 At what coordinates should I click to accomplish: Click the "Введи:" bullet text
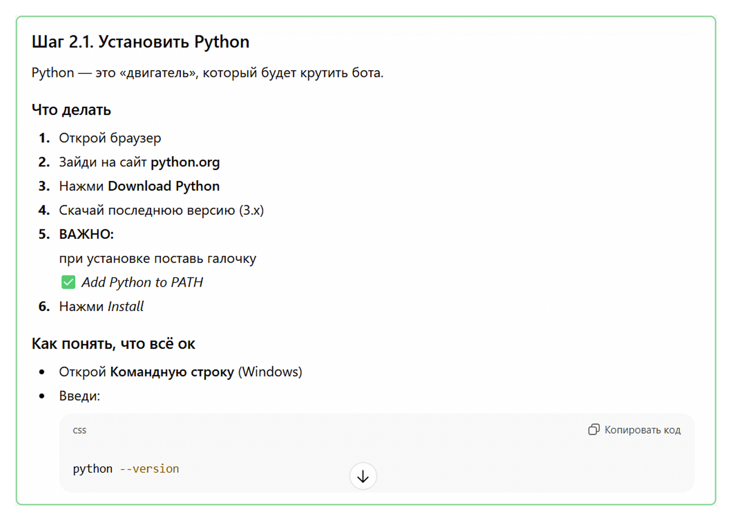pos(79,396)
